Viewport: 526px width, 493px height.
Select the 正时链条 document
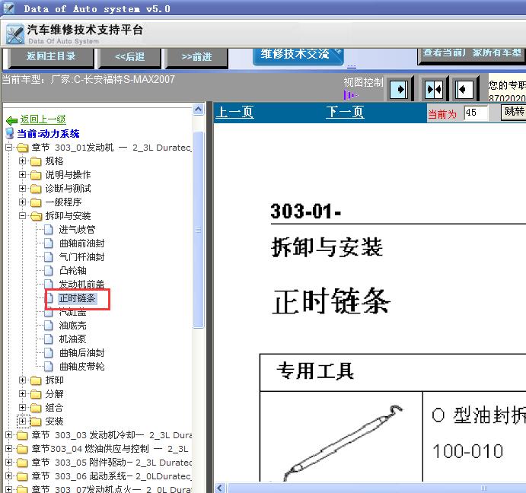pos(77,298)
